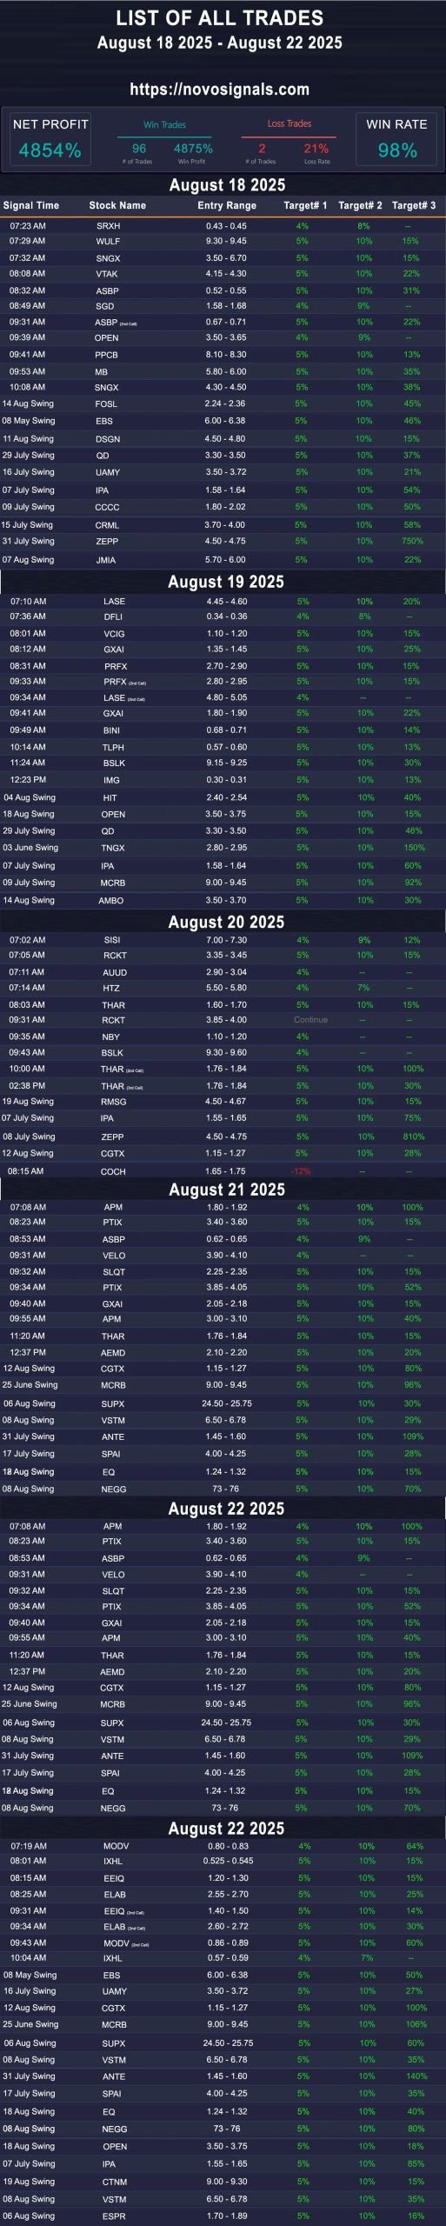Select the CTNM stock entry

[115, 2182]
